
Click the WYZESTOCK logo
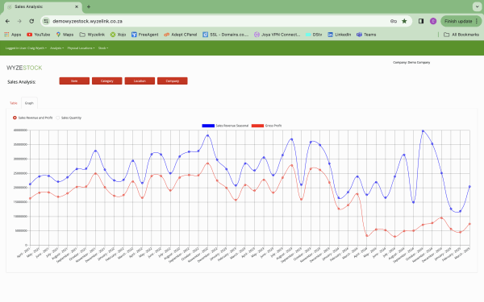click(24, 68)
